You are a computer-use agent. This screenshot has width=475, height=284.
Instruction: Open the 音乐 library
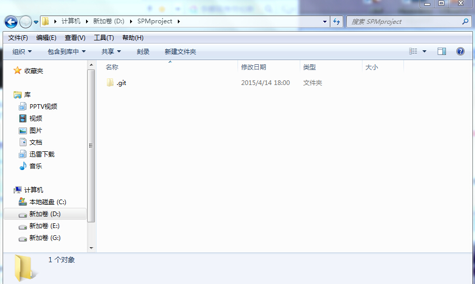tap(36, 166)
